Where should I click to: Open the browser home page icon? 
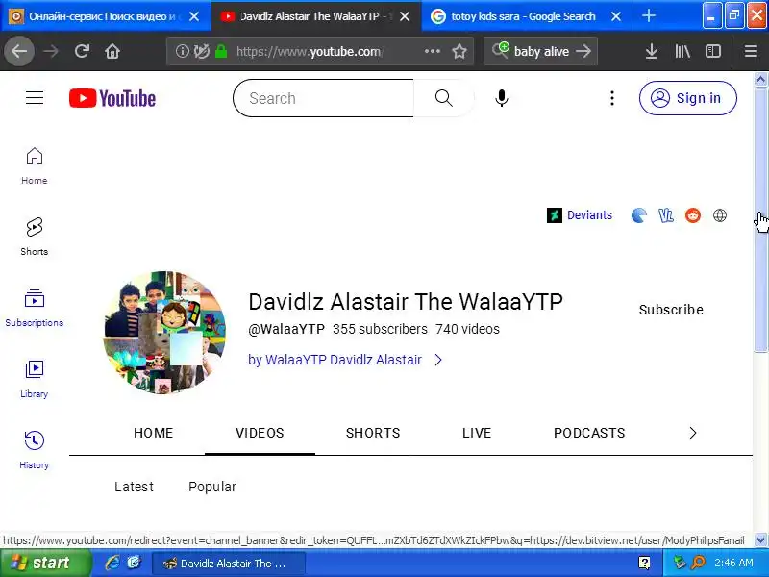pos(112,51)
